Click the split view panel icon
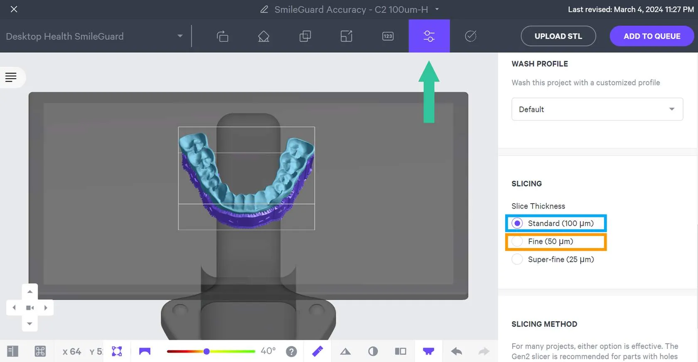698x362 pixels. [x=401, y=351]
